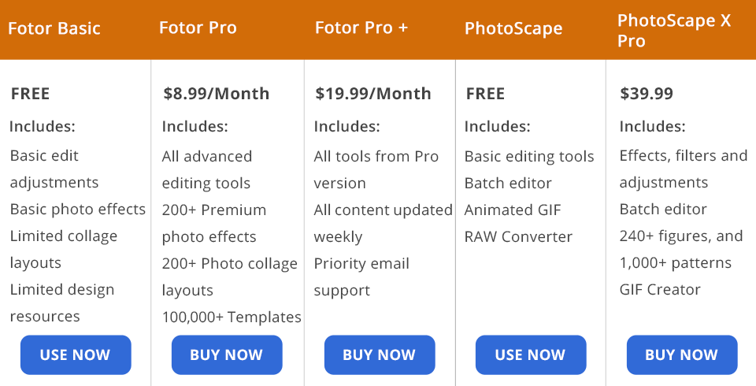Click USE NOW under Fotor Basic
Image resolution: width=756 pixels, height=386 pixels.
point(75,354)
